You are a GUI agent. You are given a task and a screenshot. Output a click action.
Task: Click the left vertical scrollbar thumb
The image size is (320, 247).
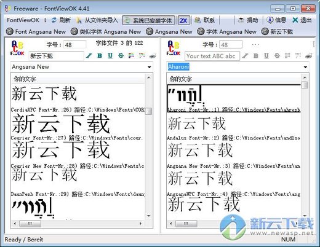[x=149, y=111]
